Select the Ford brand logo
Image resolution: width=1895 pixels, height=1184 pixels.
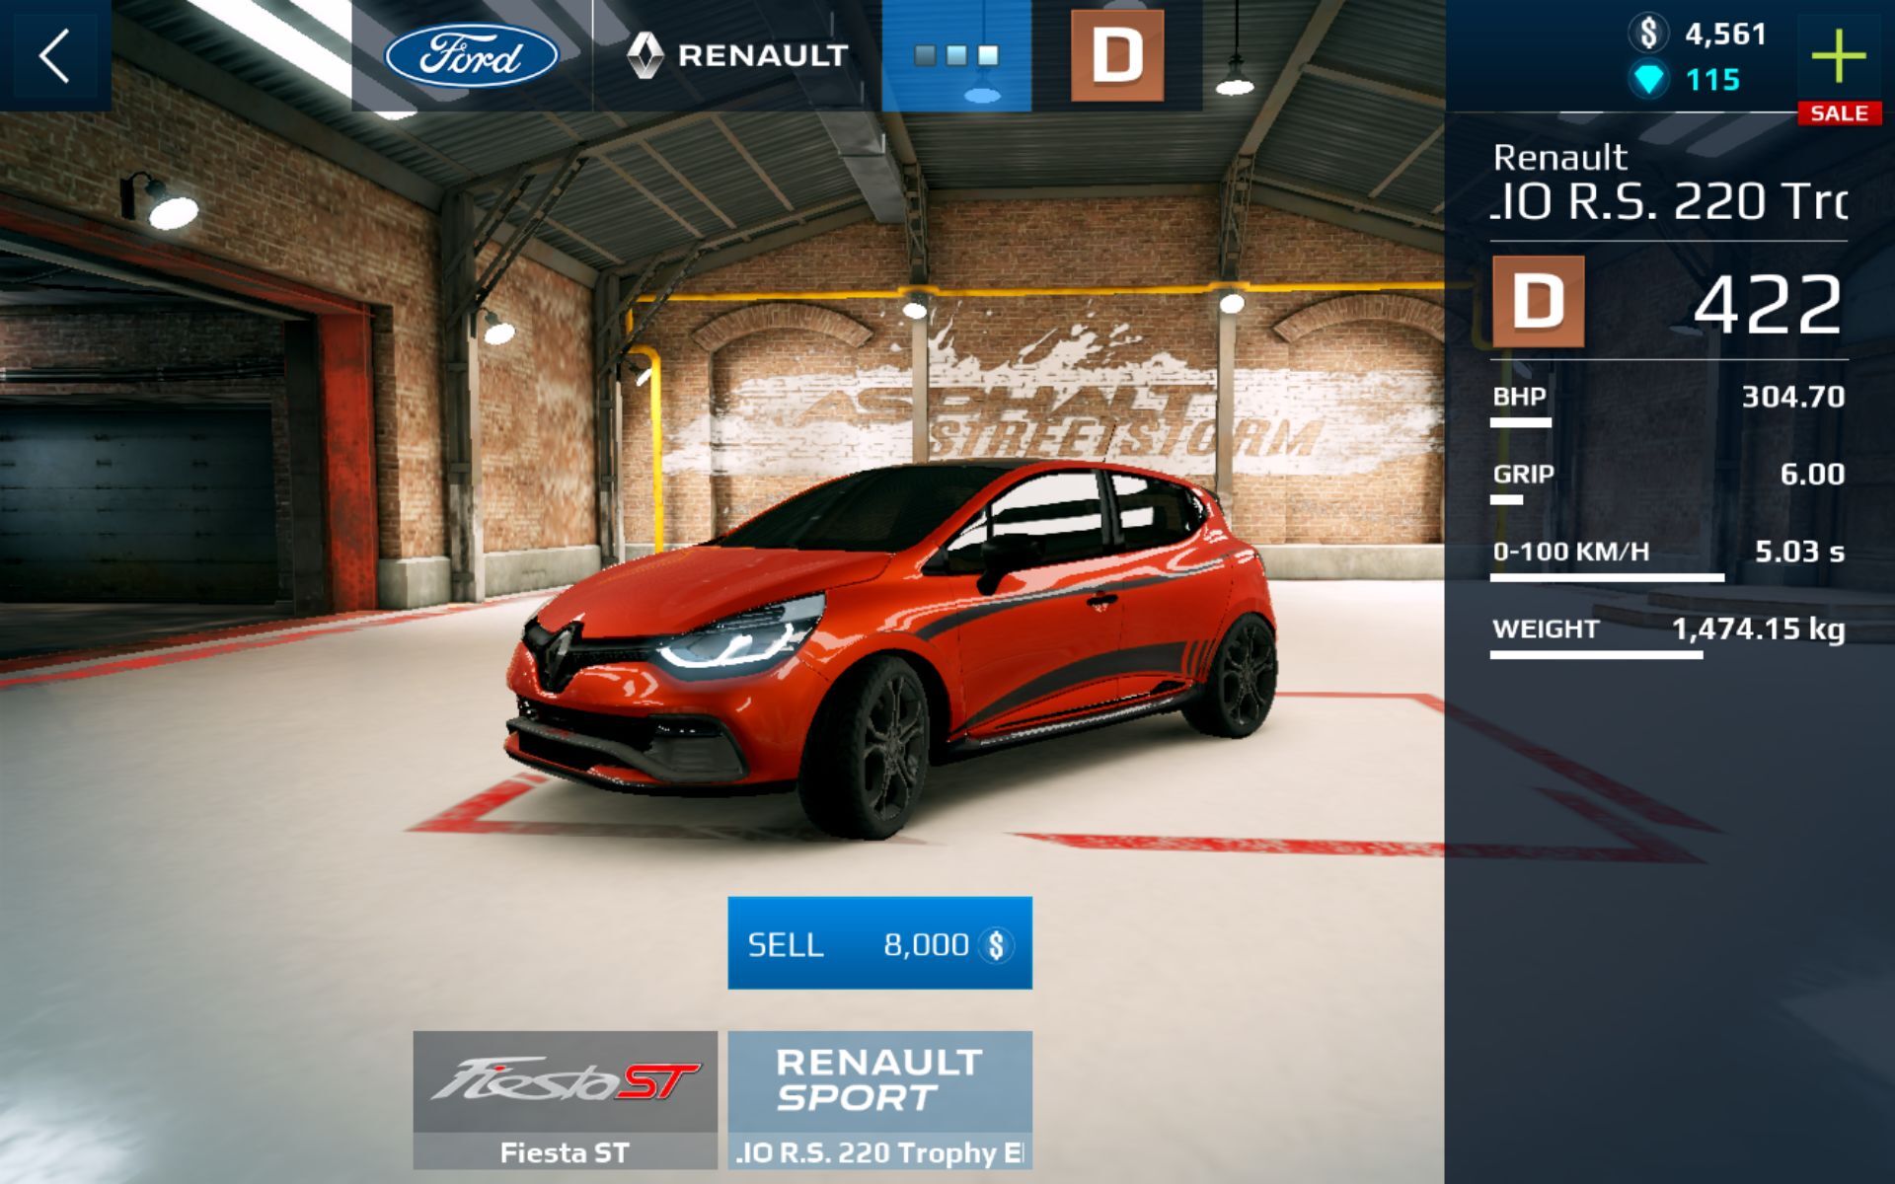pyautogui.click(x=471, y=55)
